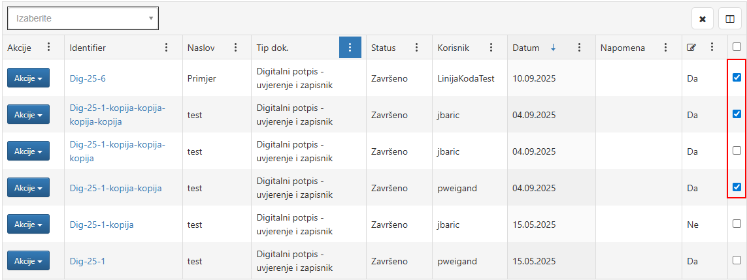The height and width of the screenshot is (280, 747).
Task: Open Akcije dropdown for Dig-25-6
Action: (28, 78)
